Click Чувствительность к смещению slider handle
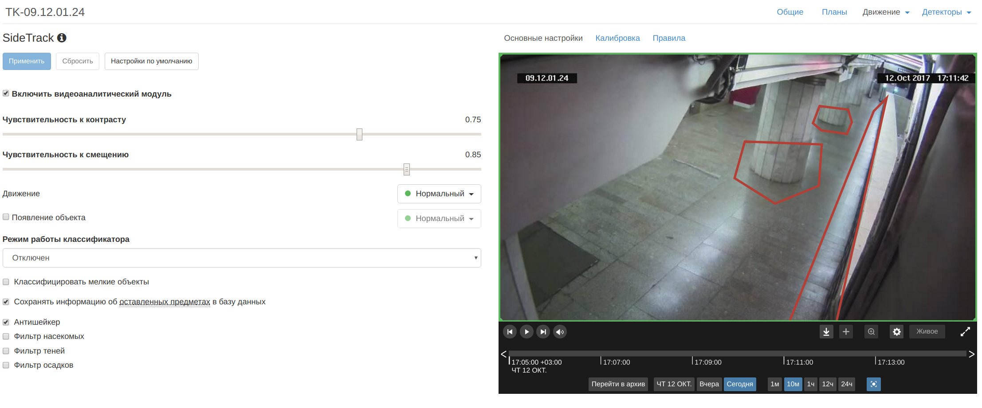This screenshot has height=408, width=982. [406, 169]
